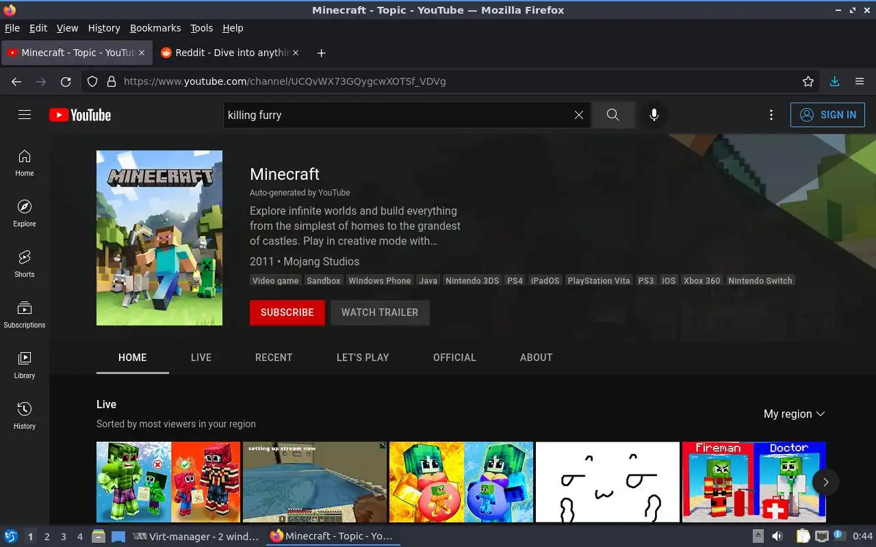Switch to the LIVE channel tab
This screenshot has height=547, width=876.
(x=201, y=358)
